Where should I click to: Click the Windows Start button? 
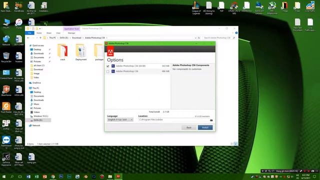3,176
